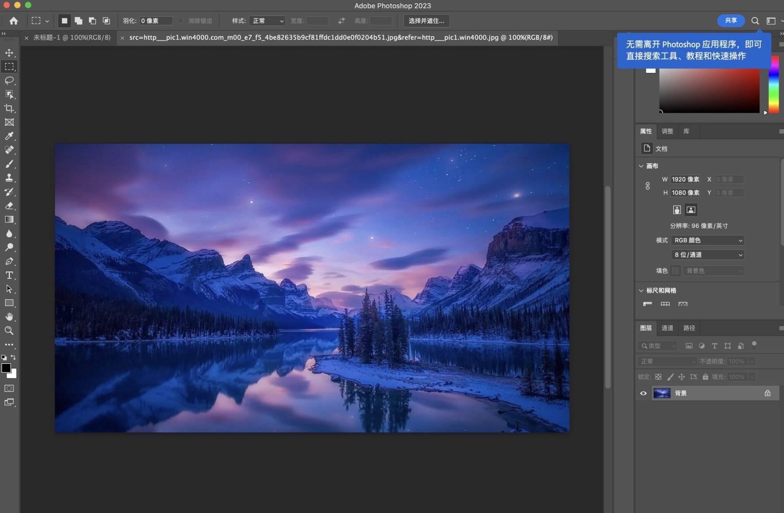
Task: Select the Move tool
Action: coord(9,53)
